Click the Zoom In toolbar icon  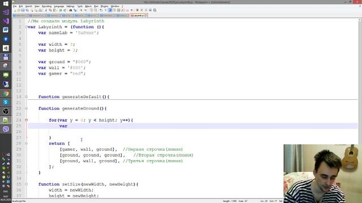(x=81, y=10)
